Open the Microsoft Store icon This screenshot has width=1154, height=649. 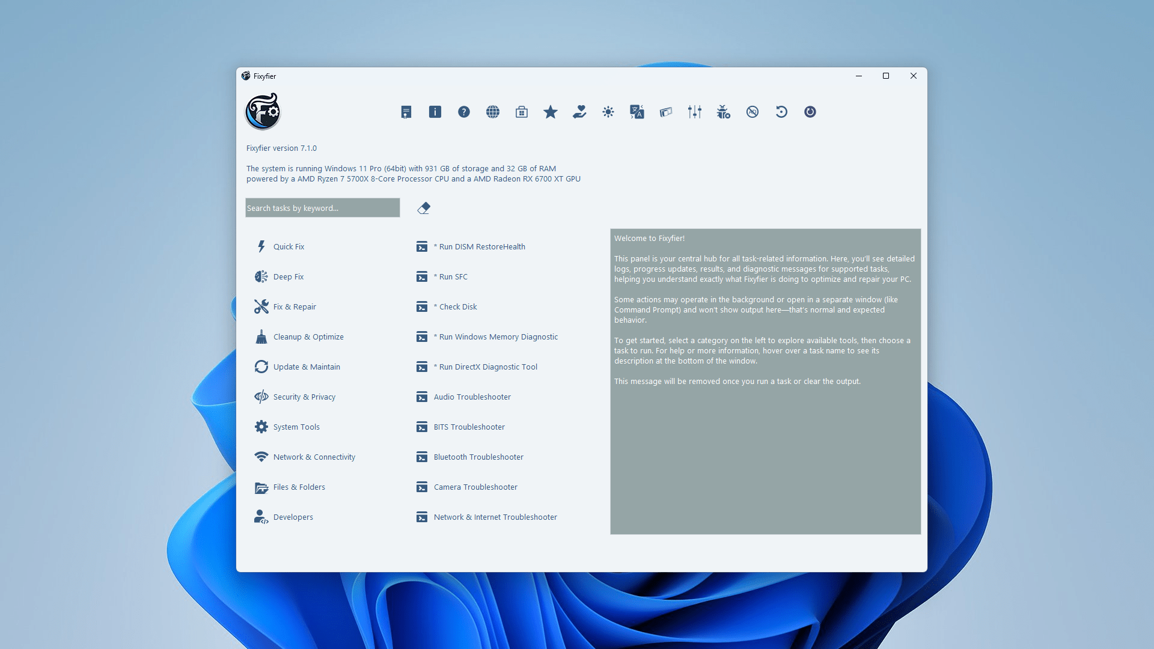pyautogui.click(x=521, y=112)
